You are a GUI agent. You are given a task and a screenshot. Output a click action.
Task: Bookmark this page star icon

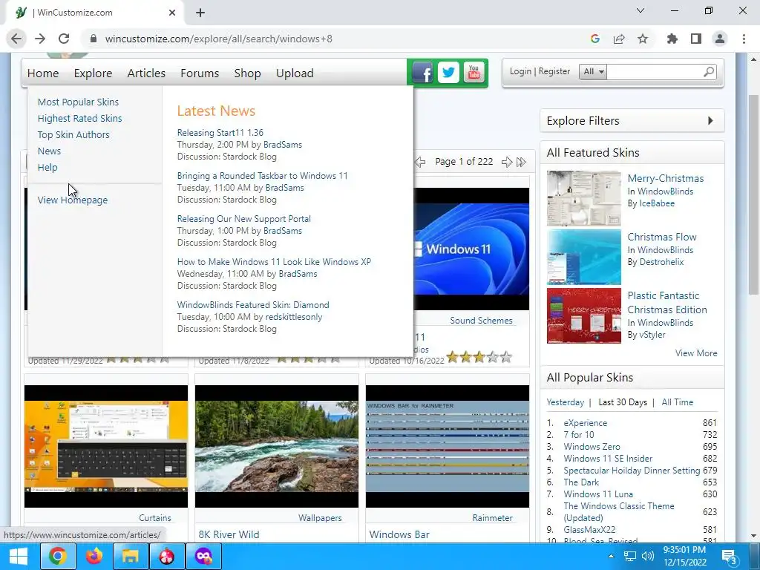tap(643, 39)
